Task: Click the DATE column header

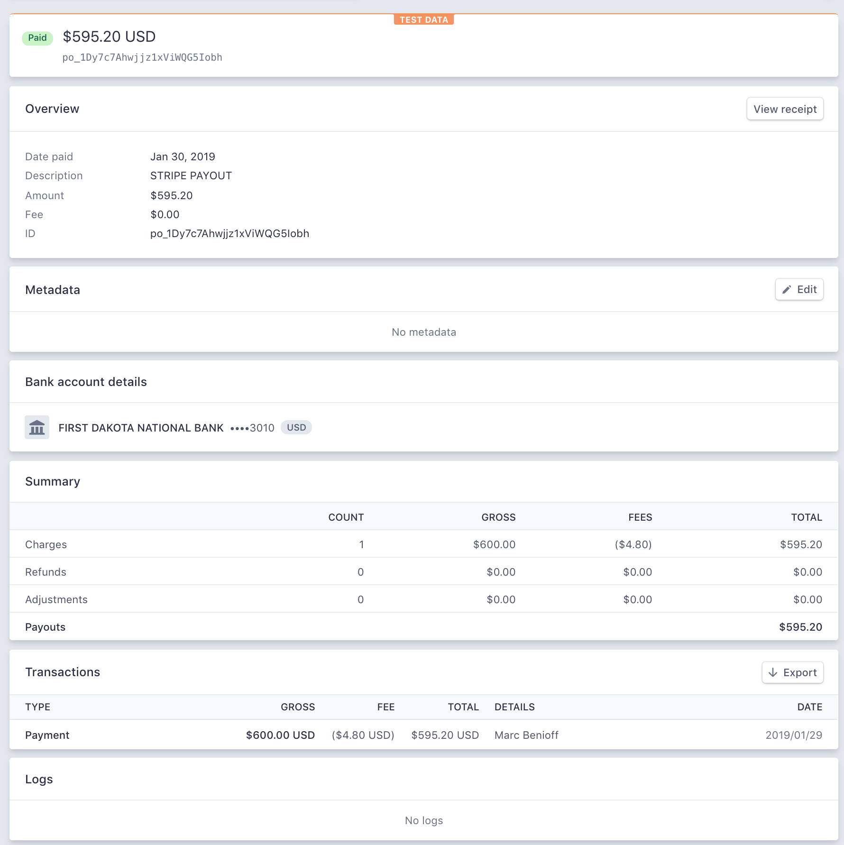Action: pos(809,707)
